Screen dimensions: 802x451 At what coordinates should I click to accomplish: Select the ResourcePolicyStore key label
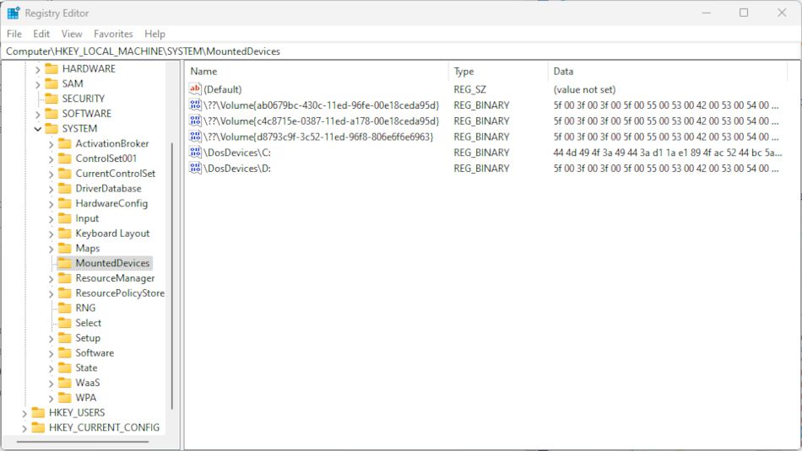tap(120, 293)
